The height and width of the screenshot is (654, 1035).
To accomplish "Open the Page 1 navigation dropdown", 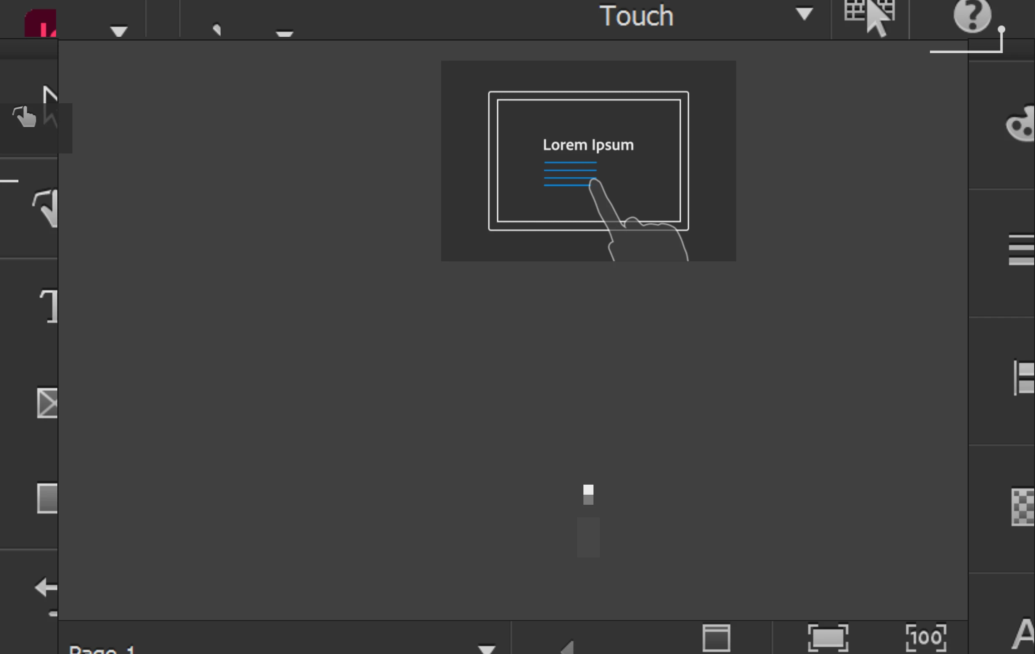I will point(487,649).
